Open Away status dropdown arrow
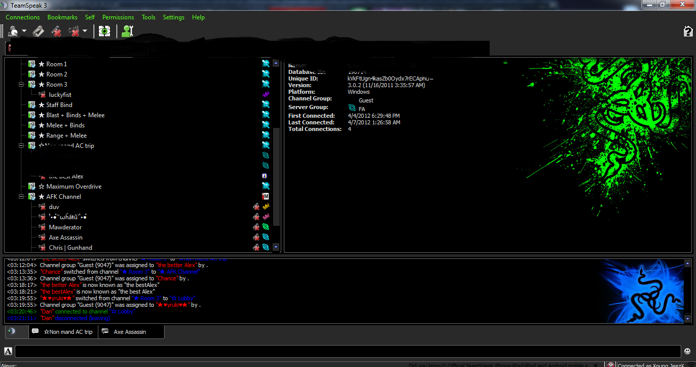This screenshot has width=696, height=367. point(24,32)
